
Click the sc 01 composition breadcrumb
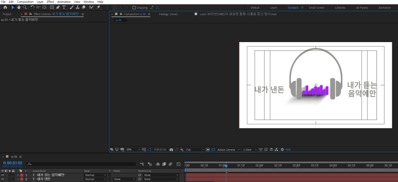[x=119, y=20]
